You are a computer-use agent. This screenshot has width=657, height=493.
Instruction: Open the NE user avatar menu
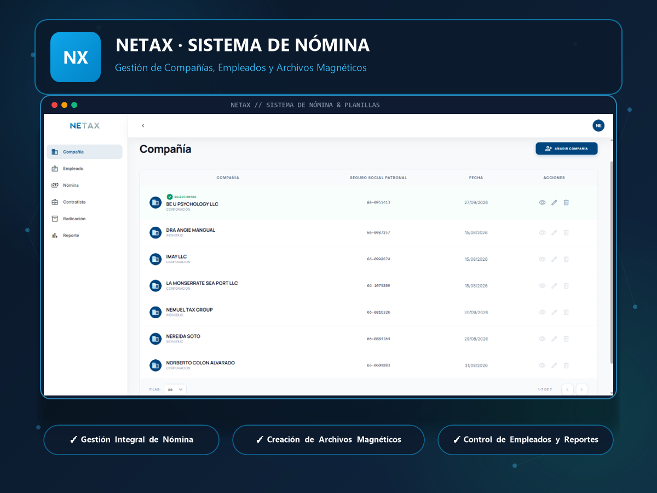coord(598,125)
